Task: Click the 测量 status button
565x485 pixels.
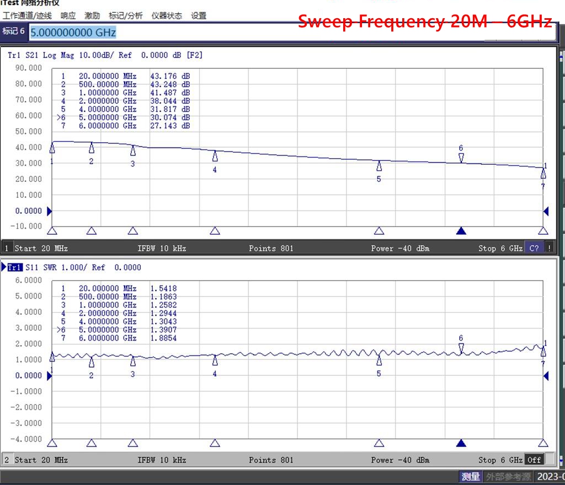Action: [x=471, y=477]
